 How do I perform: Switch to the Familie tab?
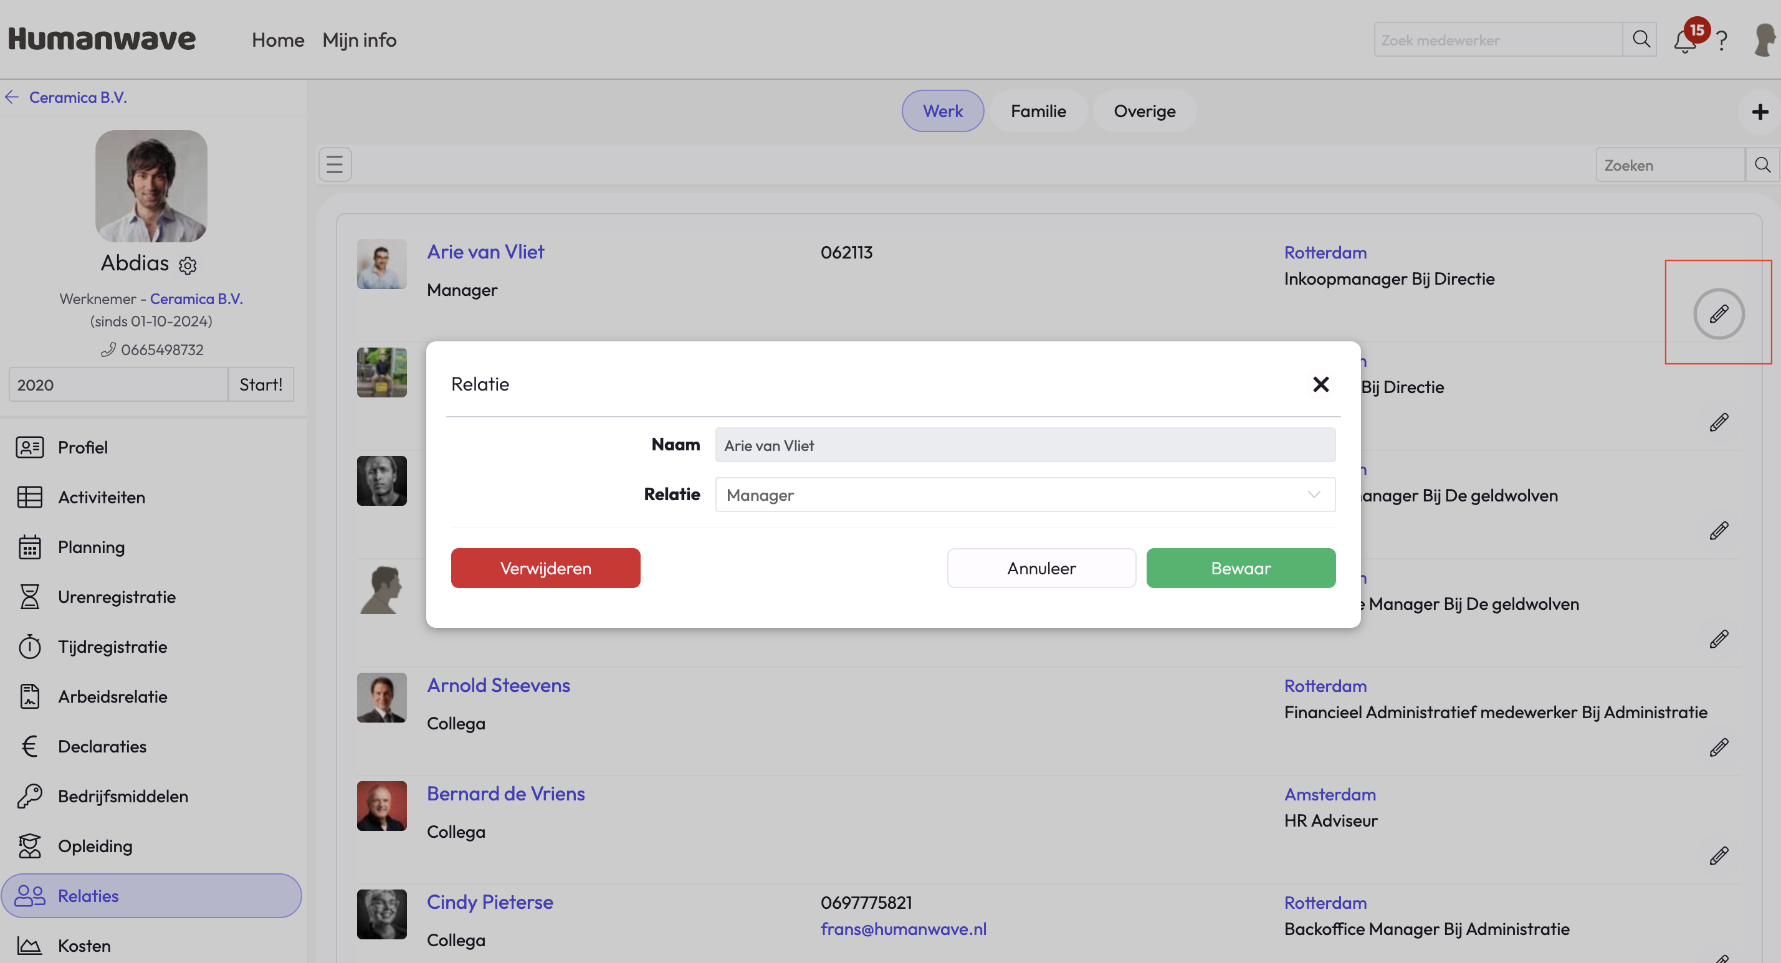coord(1038,111)
